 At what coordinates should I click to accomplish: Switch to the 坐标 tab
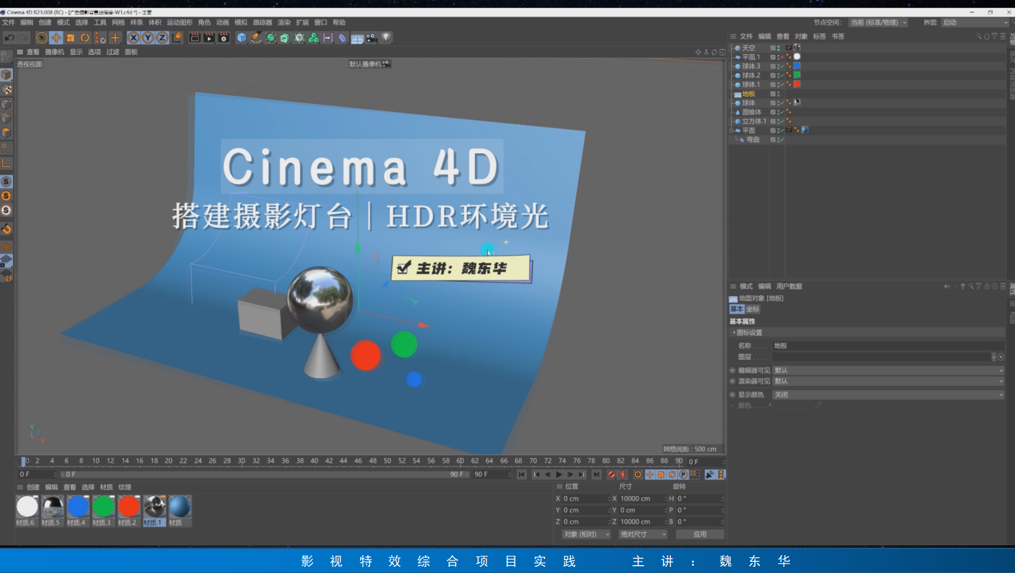pyautogui.click(x=753, y=309)
